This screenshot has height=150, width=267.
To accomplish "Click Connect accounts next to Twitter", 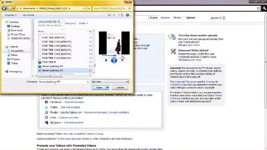I will (x=71, y=107).
